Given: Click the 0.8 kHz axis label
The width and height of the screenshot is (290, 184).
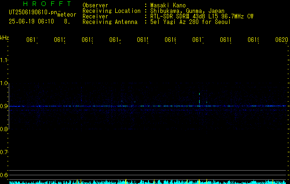Looking at the screenshot, I should click(4, 129).
